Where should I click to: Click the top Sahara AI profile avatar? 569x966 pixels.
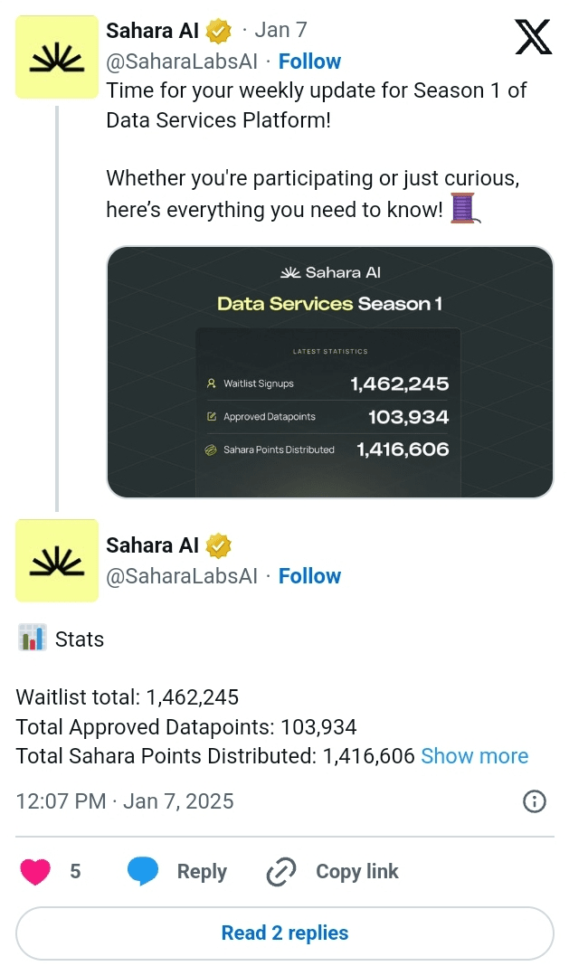[57, 57]
